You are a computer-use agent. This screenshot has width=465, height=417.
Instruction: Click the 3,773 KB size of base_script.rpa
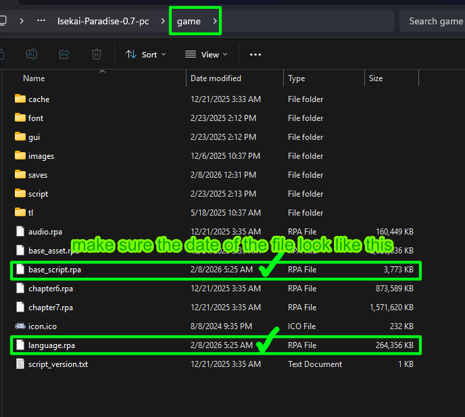(399, 270)
